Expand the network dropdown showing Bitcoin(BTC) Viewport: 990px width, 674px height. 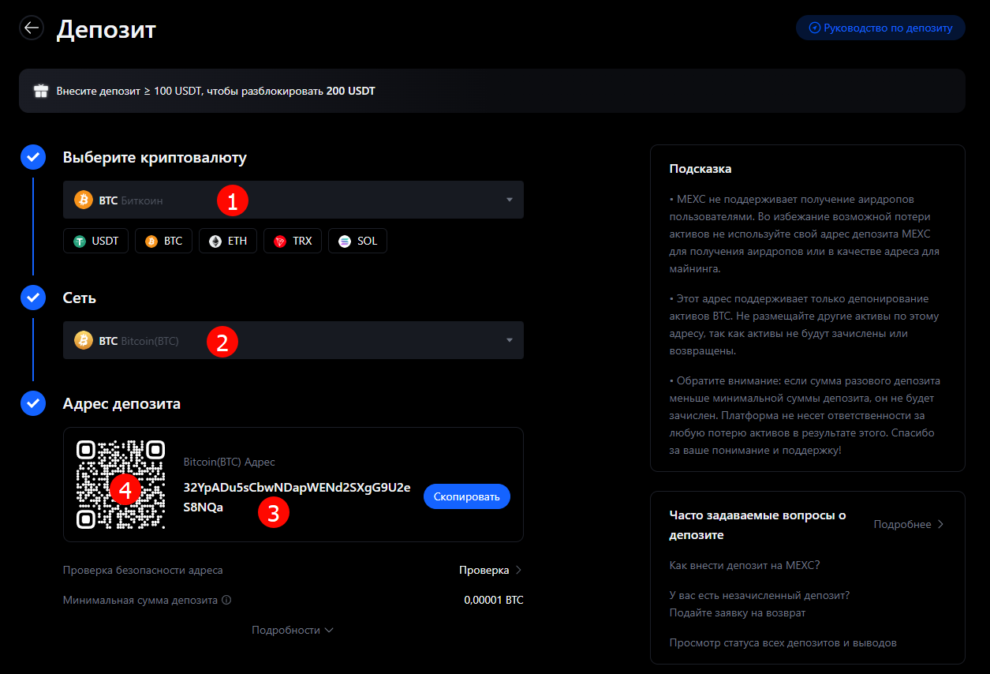pyautogui.click(x=293, y=340)
